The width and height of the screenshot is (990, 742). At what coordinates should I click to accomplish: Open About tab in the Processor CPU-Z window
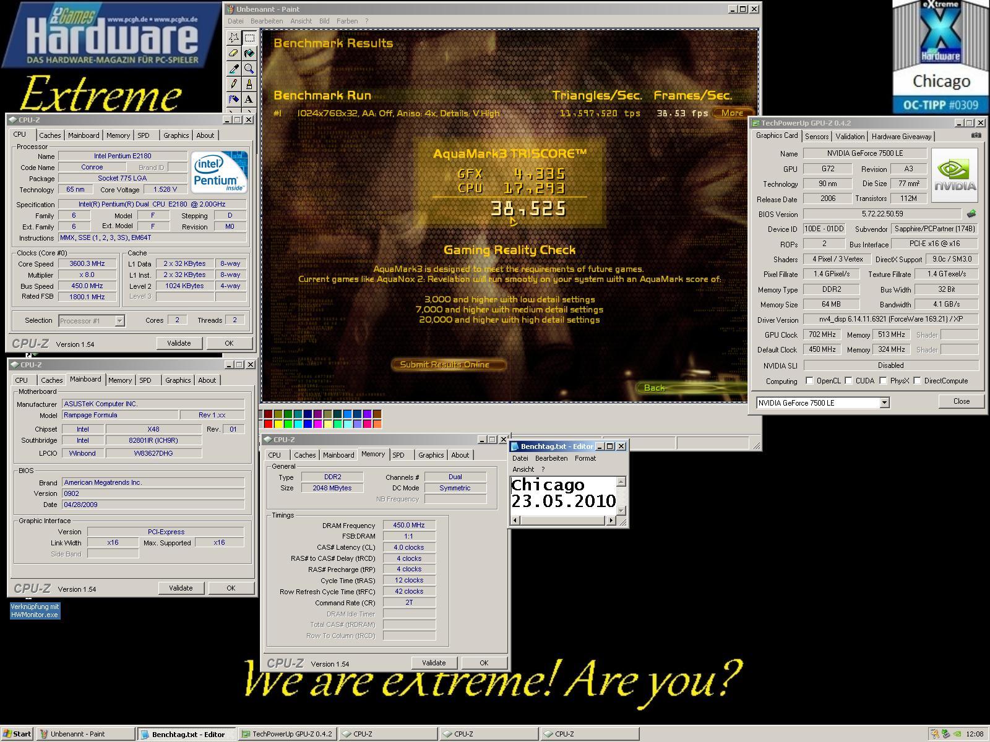pyautogui.click(x=205, y=135)
